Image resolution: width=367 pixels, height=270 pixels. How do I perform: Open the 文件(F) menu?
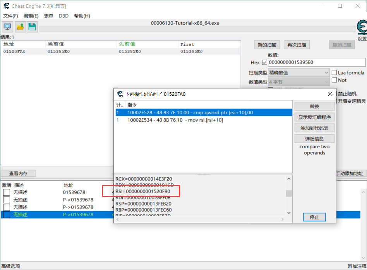pyautogui.click(x=10, y=16)
